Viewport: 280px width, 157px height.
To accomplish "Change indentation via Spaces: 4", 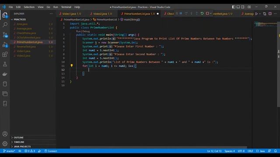I will [230, 151].
